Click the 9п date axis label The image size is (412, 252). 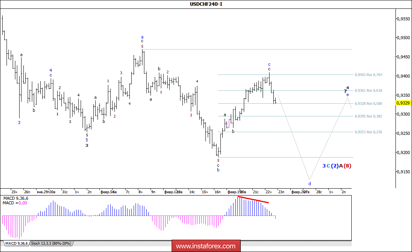click(153, 192)
